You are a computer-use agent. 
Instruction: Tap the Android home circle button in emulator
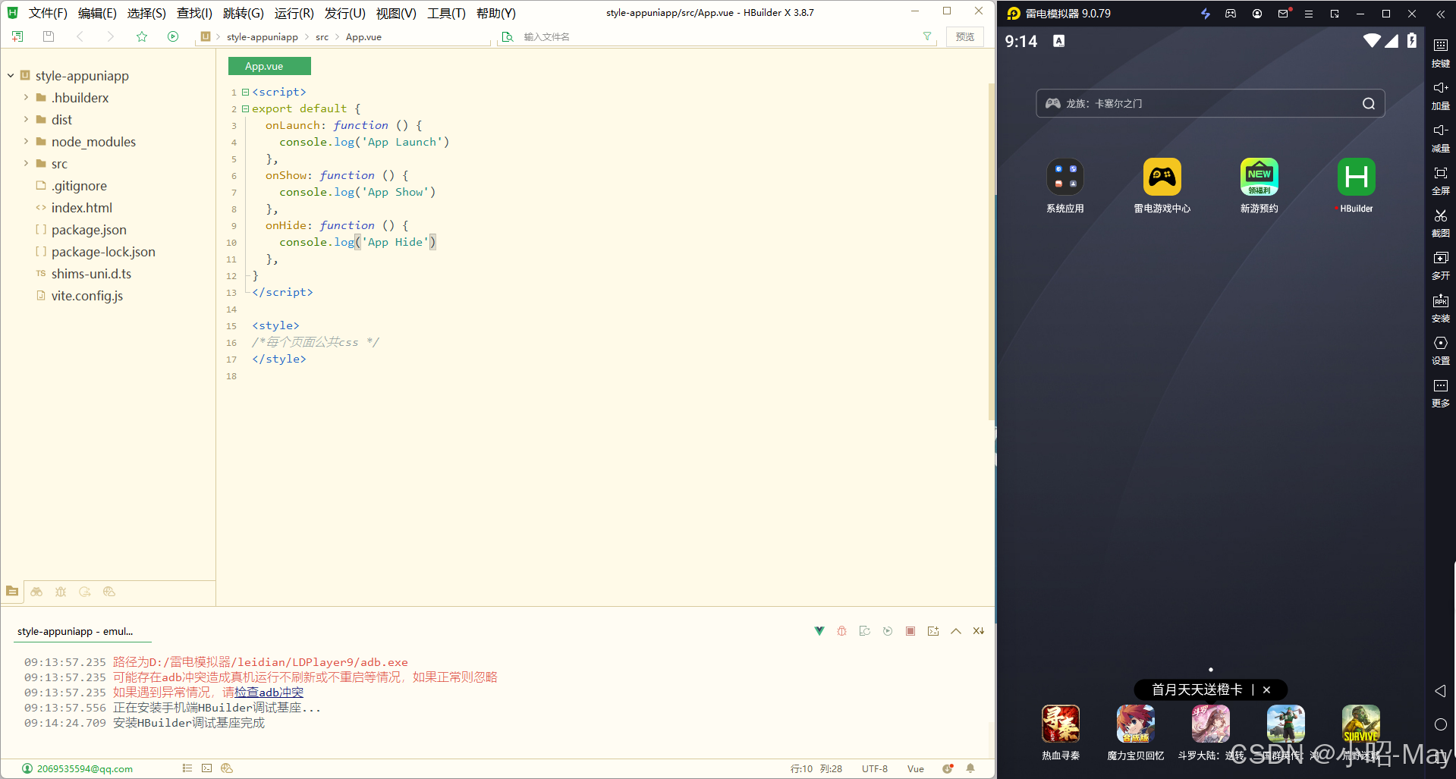click(1440, 724)
